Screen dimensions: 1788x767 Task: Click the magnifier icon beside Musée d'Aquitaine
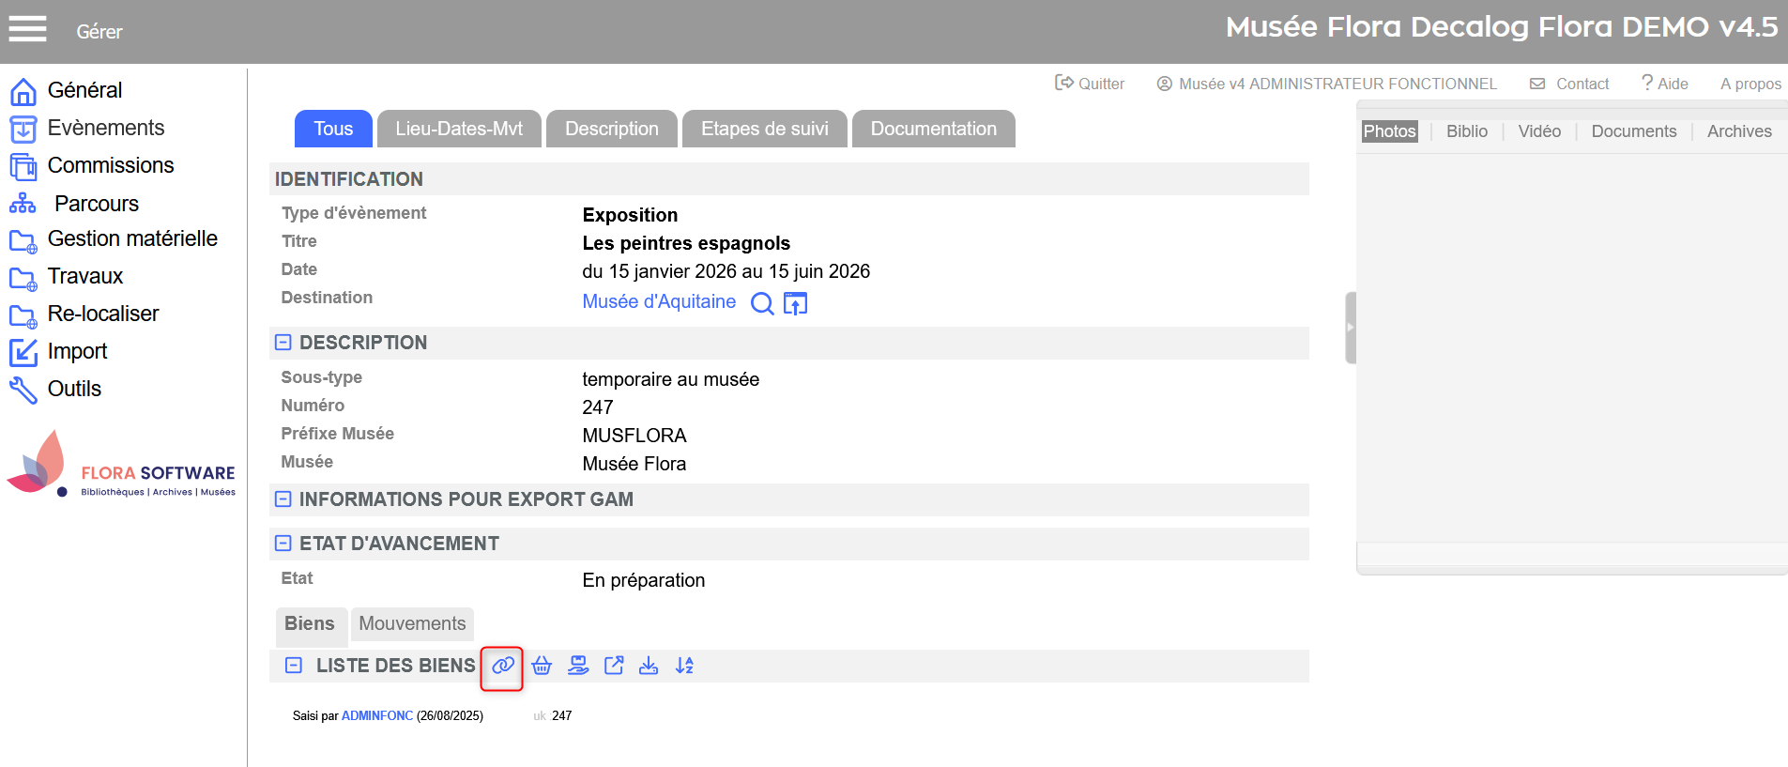[x=762, y=303]
